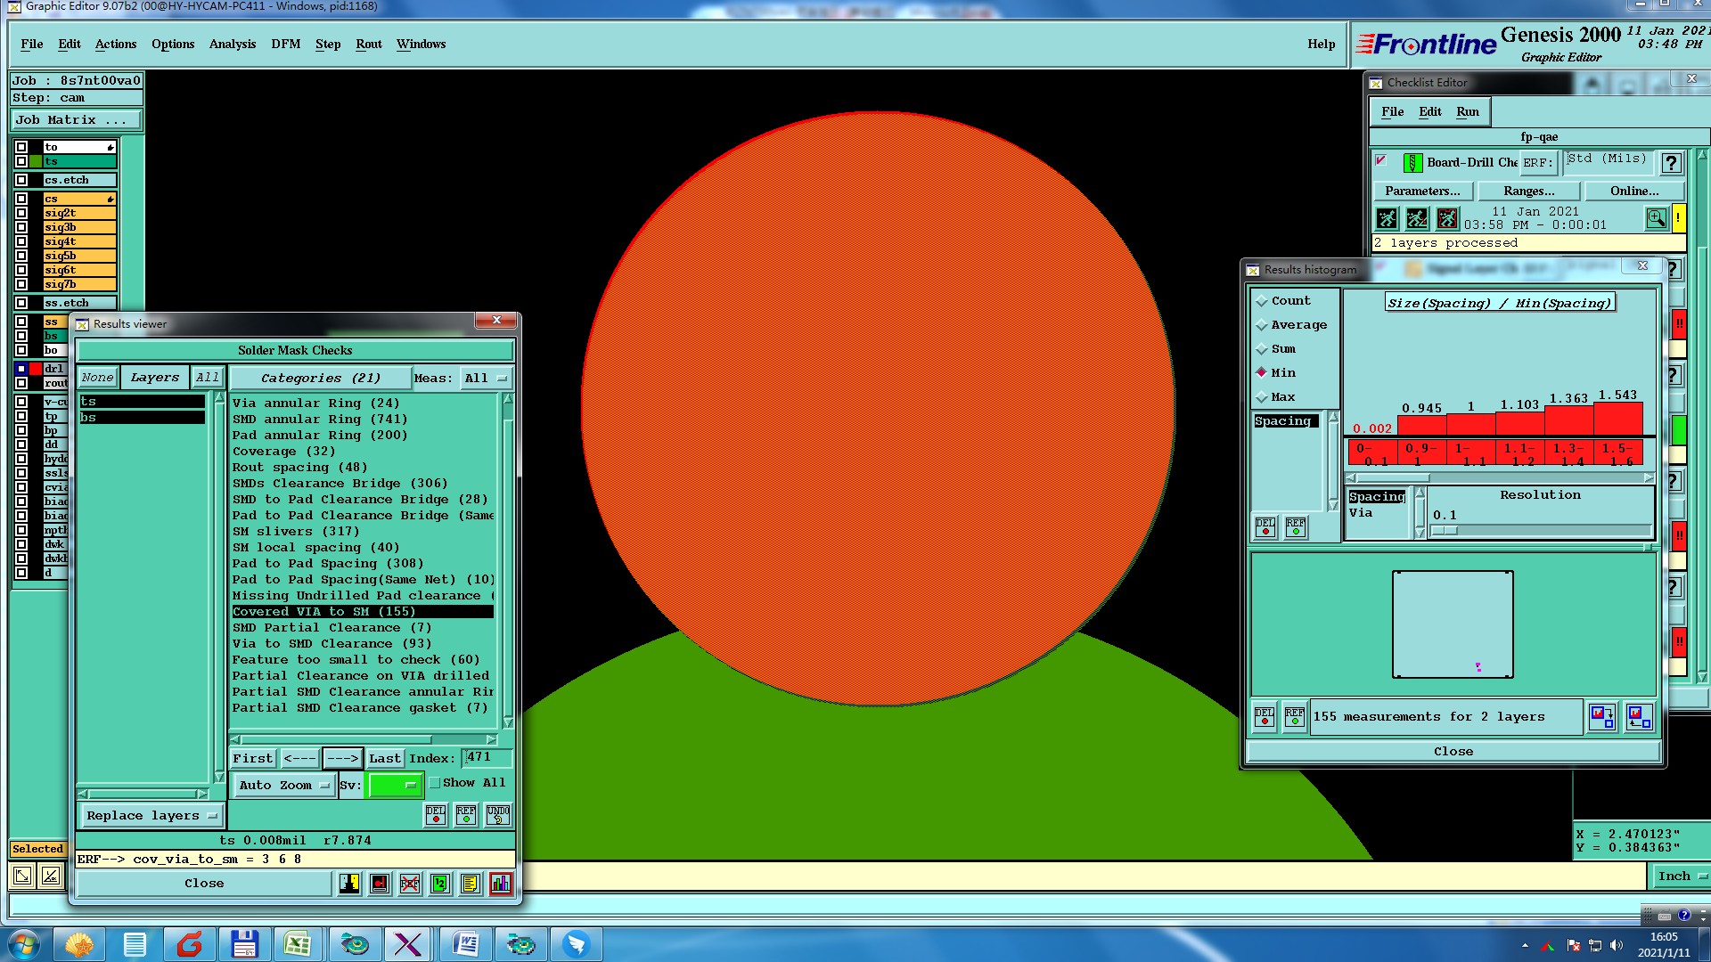The width and height of the screenshot is (1711, 962).
Task: Click the REF icon beside 155 measurements
Action: click(x=1295, y=717)
